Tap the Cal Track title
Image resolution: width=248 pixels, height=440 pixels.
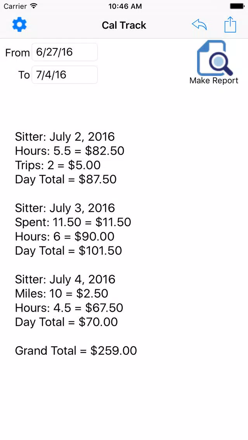point(124,25)
